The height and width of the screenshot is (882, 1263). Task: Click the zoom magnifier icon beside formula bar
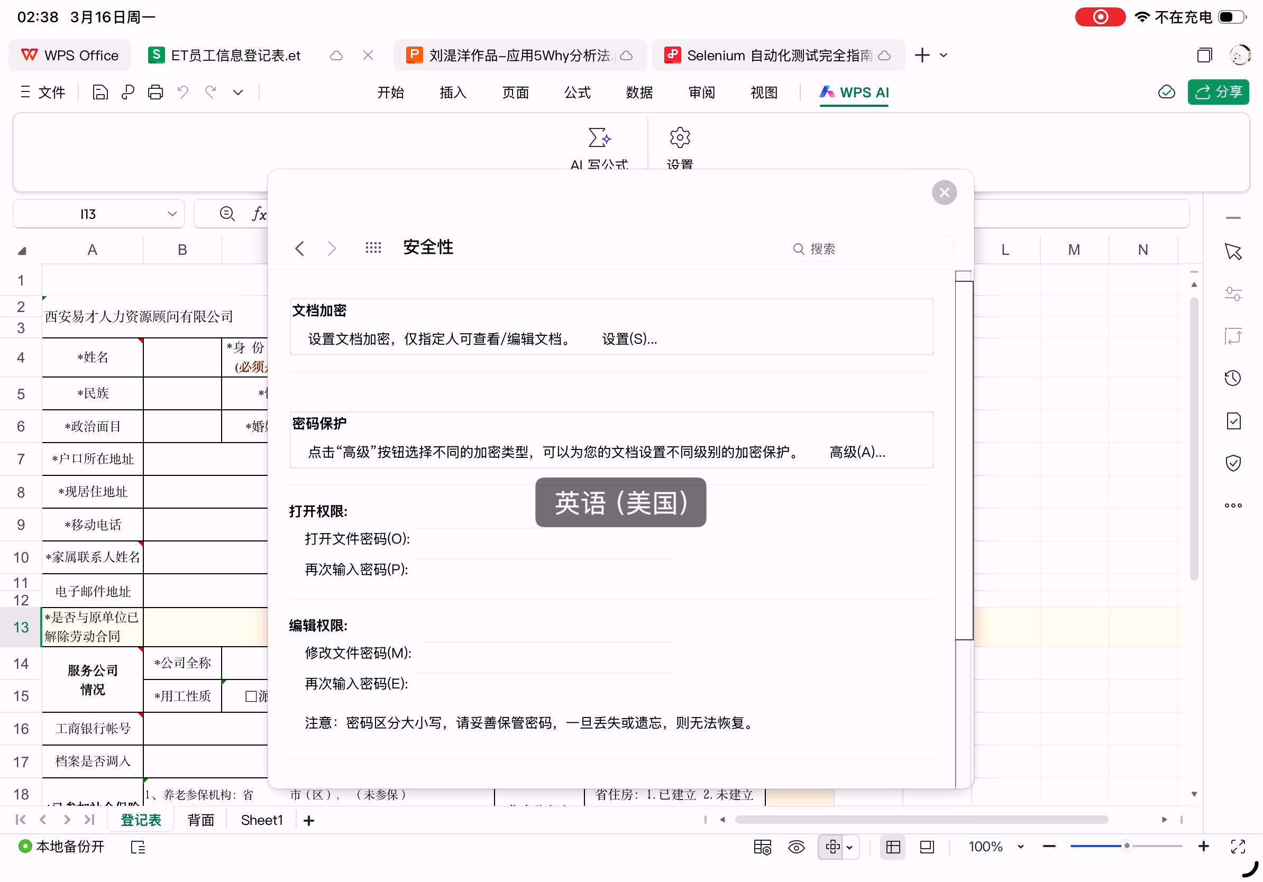pos(227,213)
